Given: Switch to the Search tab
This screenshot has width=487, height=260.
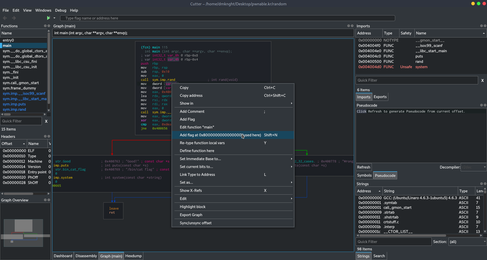Looking at the screenshot, I should point(379,256).
